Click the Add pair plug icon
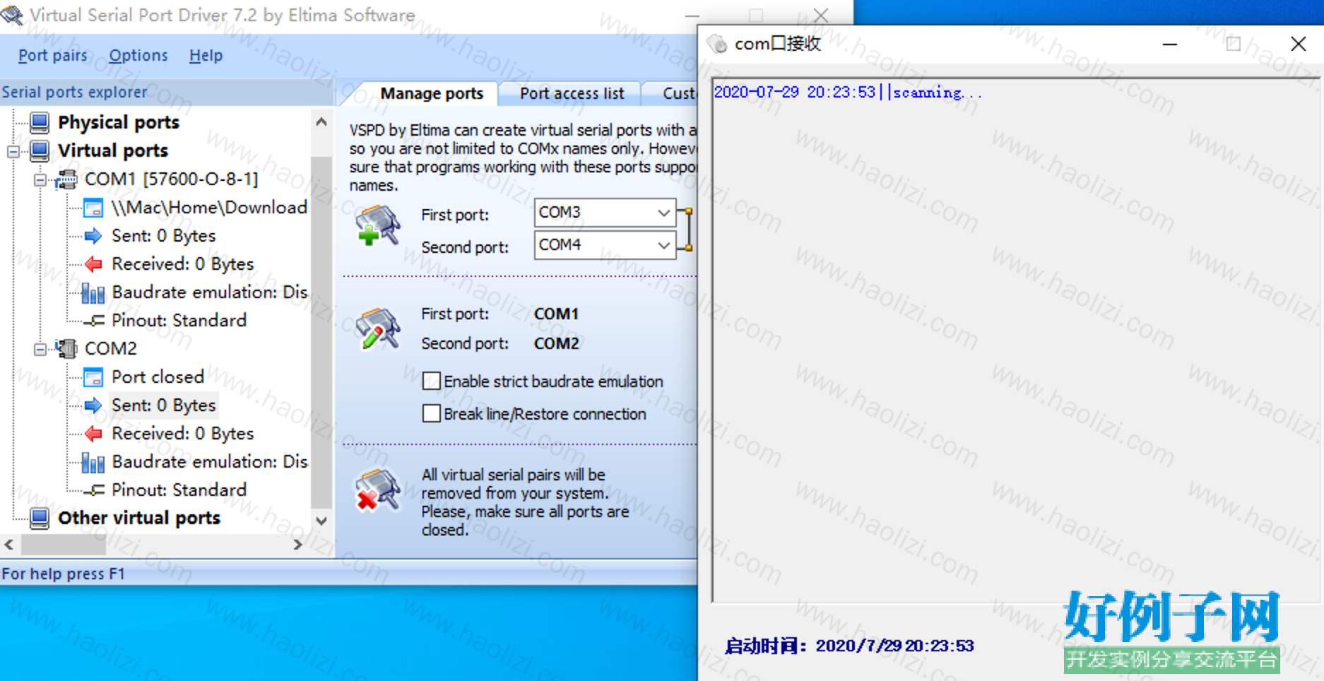The image size is (1324, 681). tap(378, 226)
